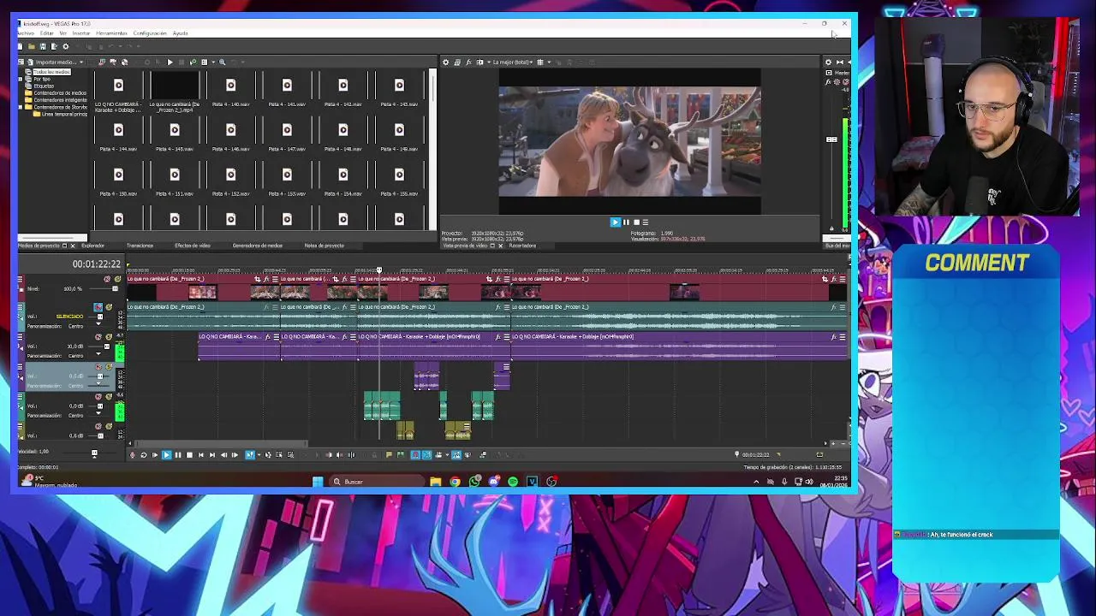Screen dimensions: 1096x616
Task: Expand the Por tipo tree node
Action: pyautogui.click(x=21, y=79)
